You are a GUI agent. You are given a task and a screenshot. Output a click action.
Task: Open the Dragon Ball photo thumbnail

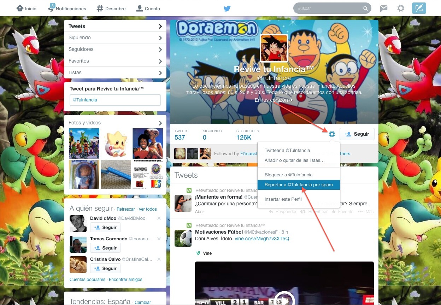84,143
